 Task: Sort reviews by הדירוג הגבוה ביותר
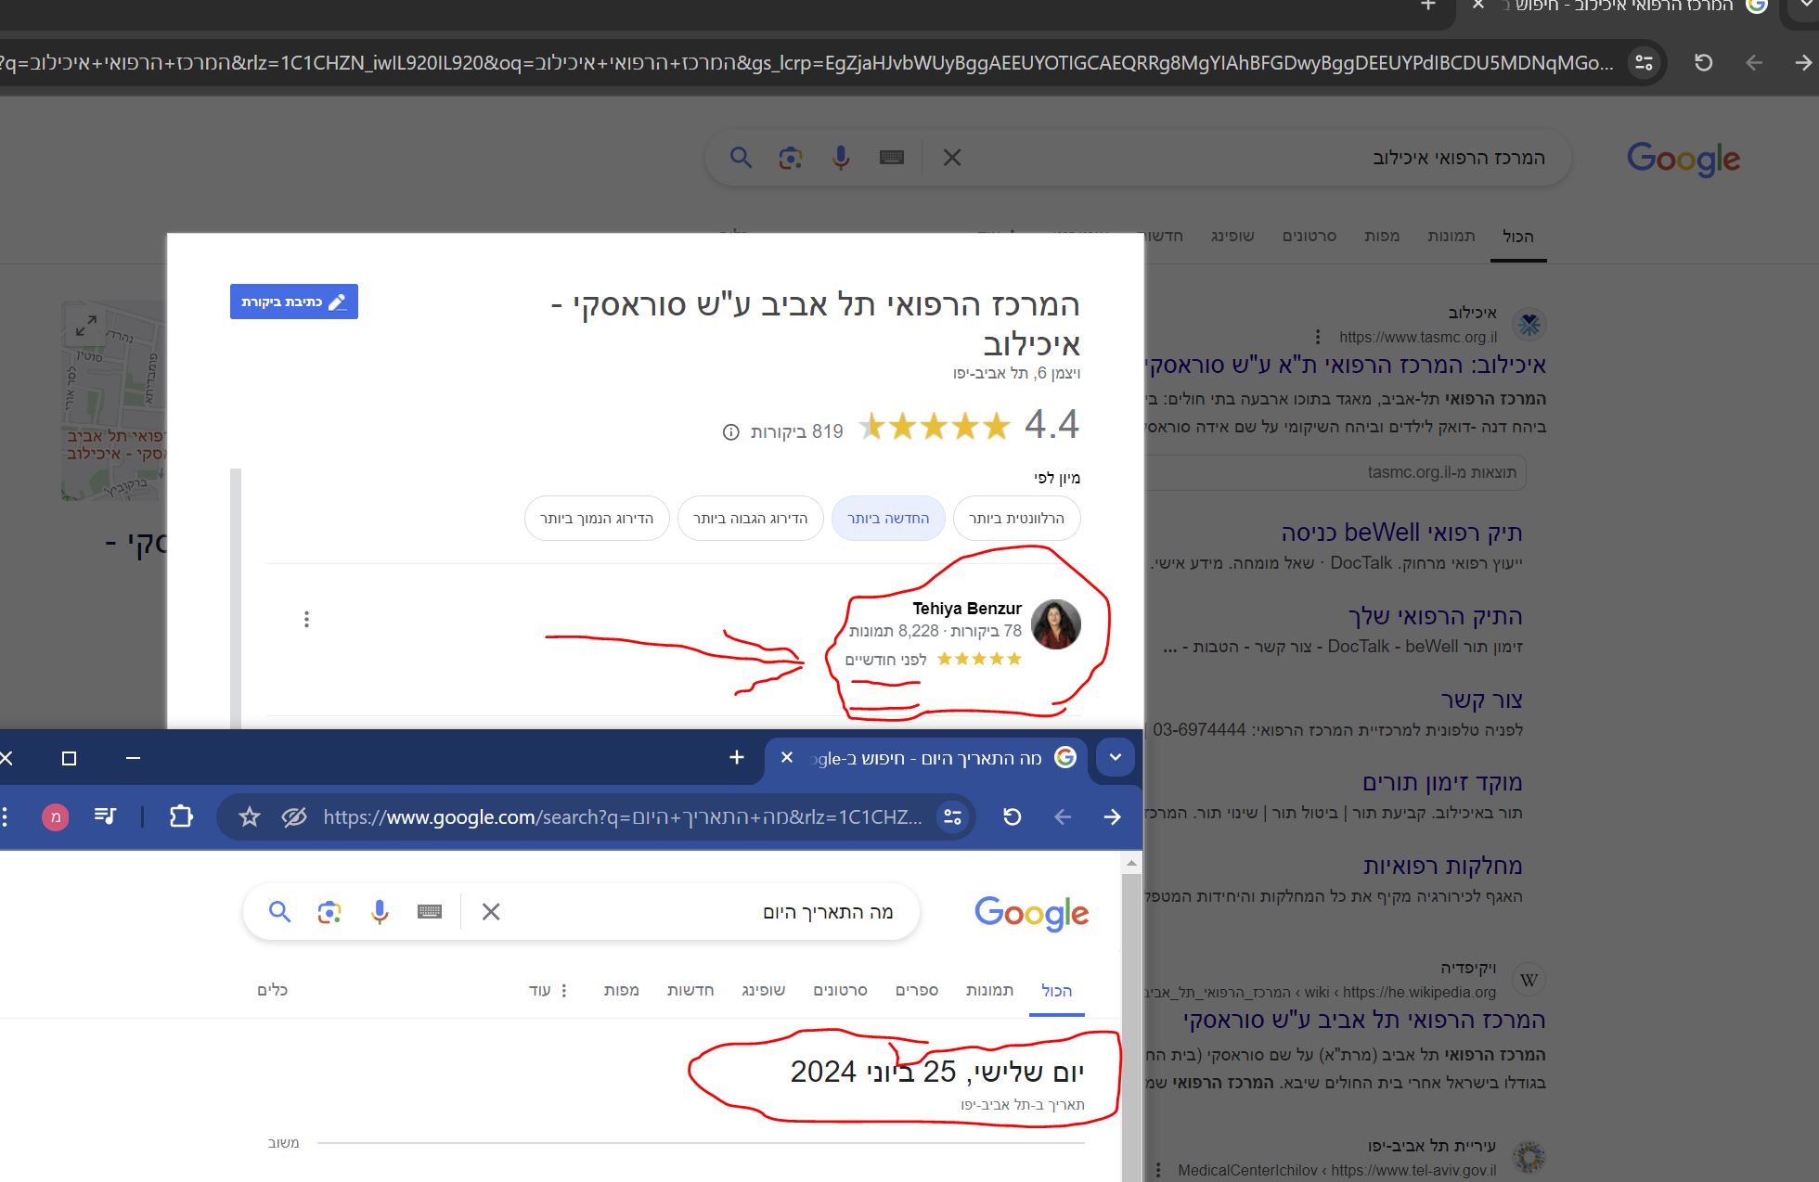click(750, 518)
